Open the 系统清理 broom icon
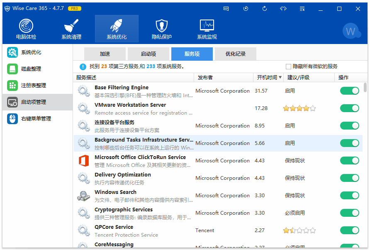370x250 pixels. [71, 25]
